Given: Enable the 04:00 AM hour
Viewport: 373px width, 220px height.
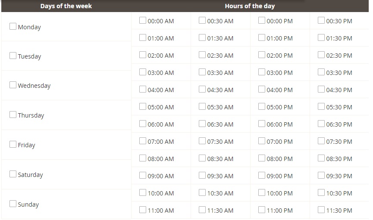Looking at the screenshot, I should click(x=143, y=89).
